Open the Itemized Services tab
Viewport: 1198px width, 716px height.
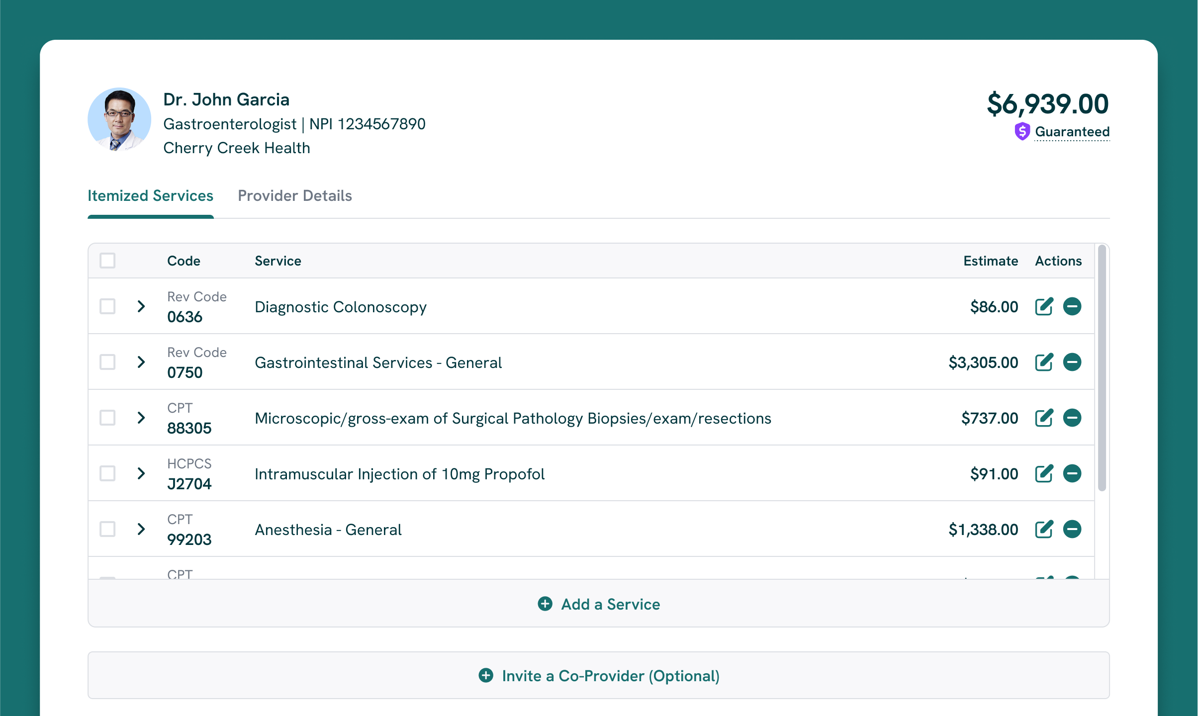(150, 196)
